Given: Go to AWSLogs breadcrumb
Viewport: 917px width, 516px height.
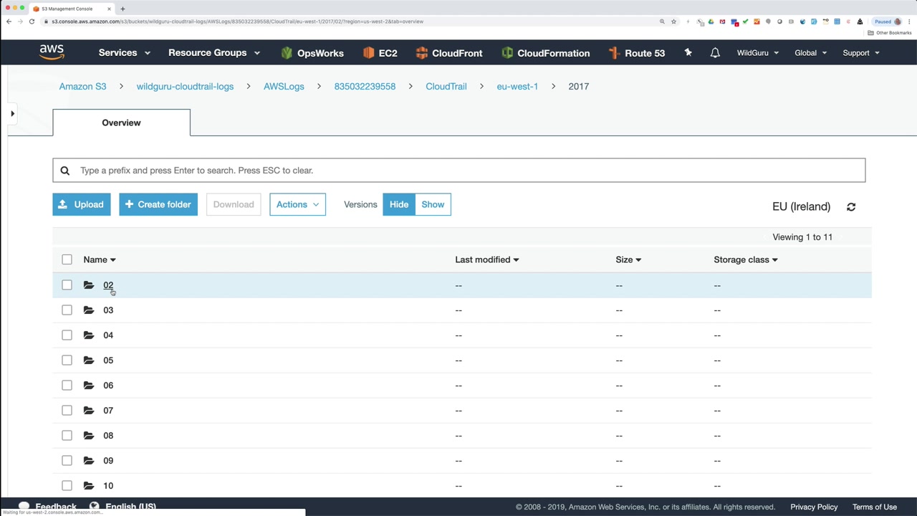Looking at the screenshot, I should point(284,86).
